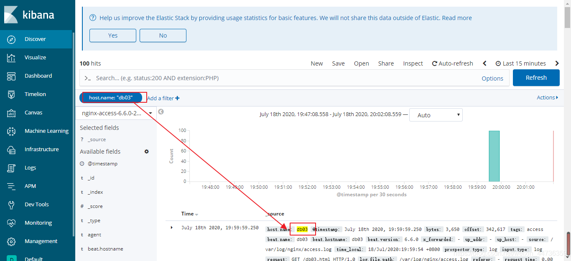This screenshot has width=571, height=261.
Task: Open APM icon in sidebar
Action: coord(12,186)
